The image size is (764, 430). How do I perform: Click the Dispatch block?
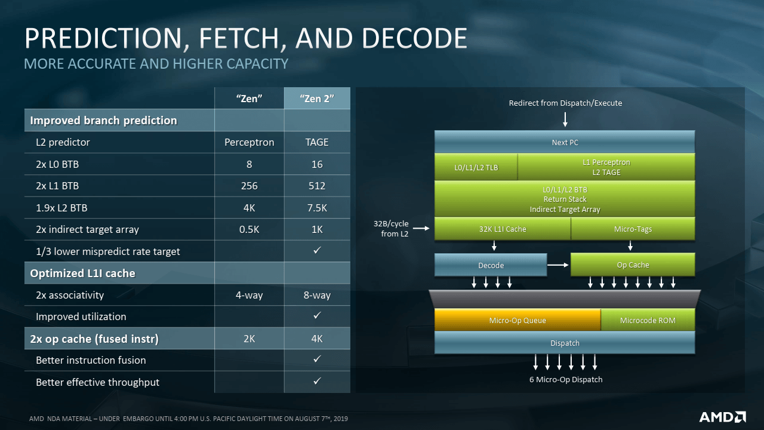(565, 343)
